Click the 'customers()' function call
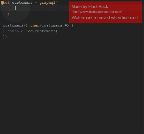This screenshot has width=144, height=134. click(15, 25)
